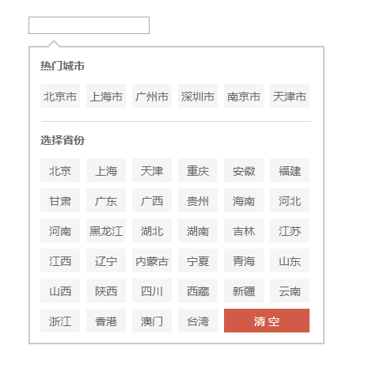The image size is (380, 376).
Task: Select 南京市 hot city
Action: click(x=244, y=96)
